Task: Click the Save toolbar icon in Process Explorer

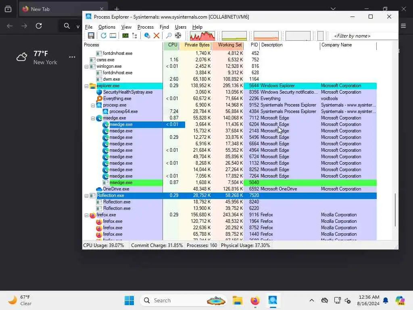Action: point(91,36)
